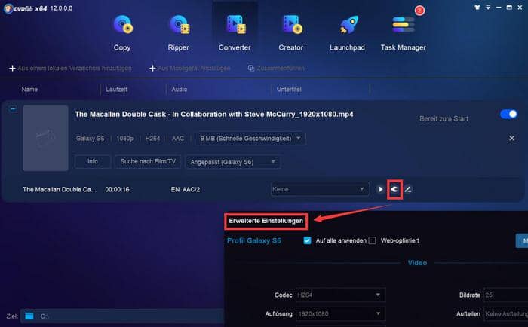
Task: Click the Bereit zum Start status
Action: [x=444, y=119]
